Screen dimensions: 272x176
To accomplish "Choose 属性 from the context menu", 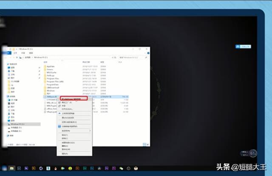I will pos(65,153).
